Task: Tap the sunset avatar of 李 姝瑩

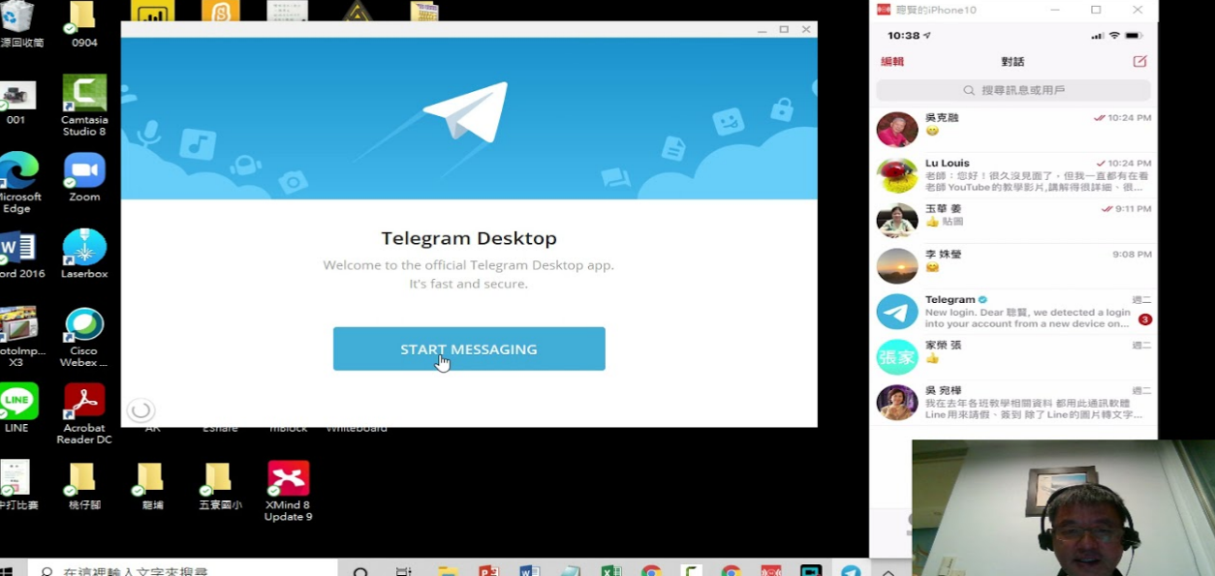Action: tap(897, 266)
